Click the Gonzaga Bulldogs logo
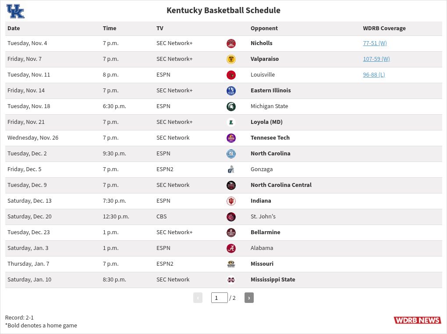Screen dimensions: 447x334 coord(231,169)
